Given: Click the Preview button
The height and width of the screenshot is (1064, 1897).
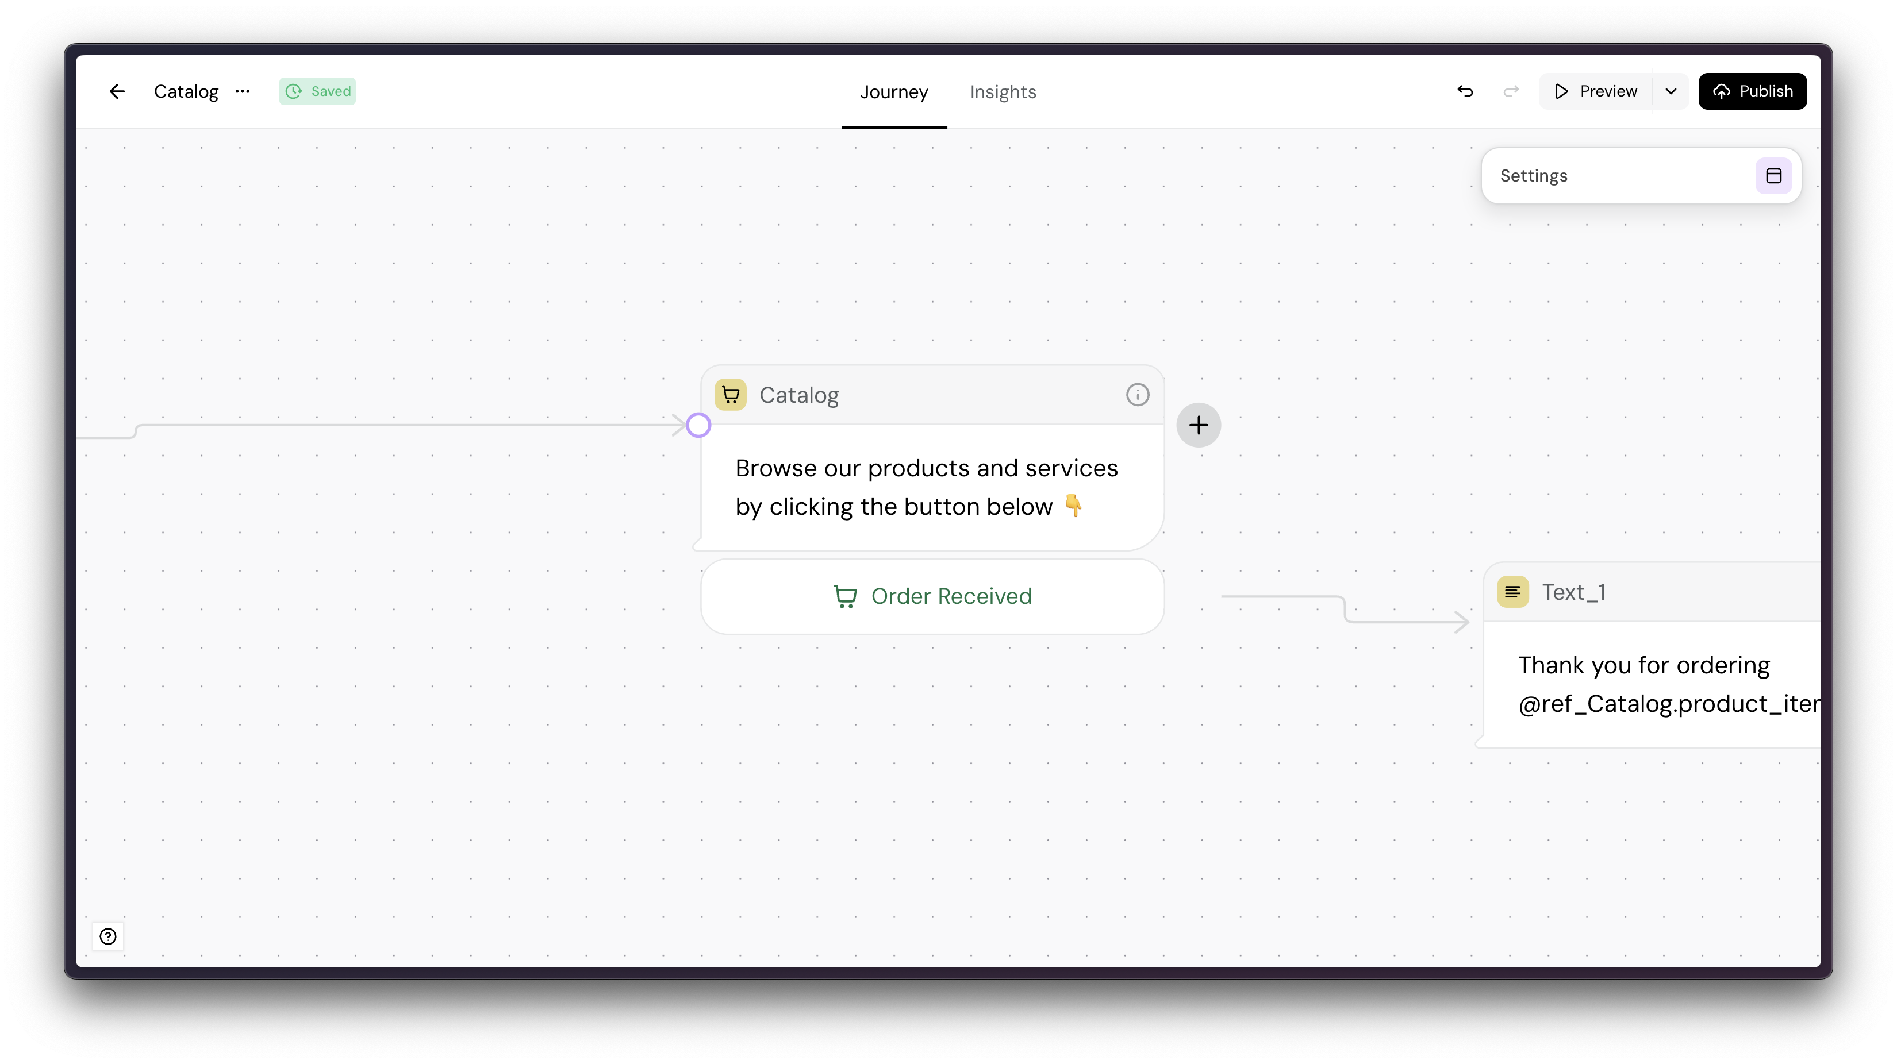Looking at the screenshot, I should (x=1595, y=91).
